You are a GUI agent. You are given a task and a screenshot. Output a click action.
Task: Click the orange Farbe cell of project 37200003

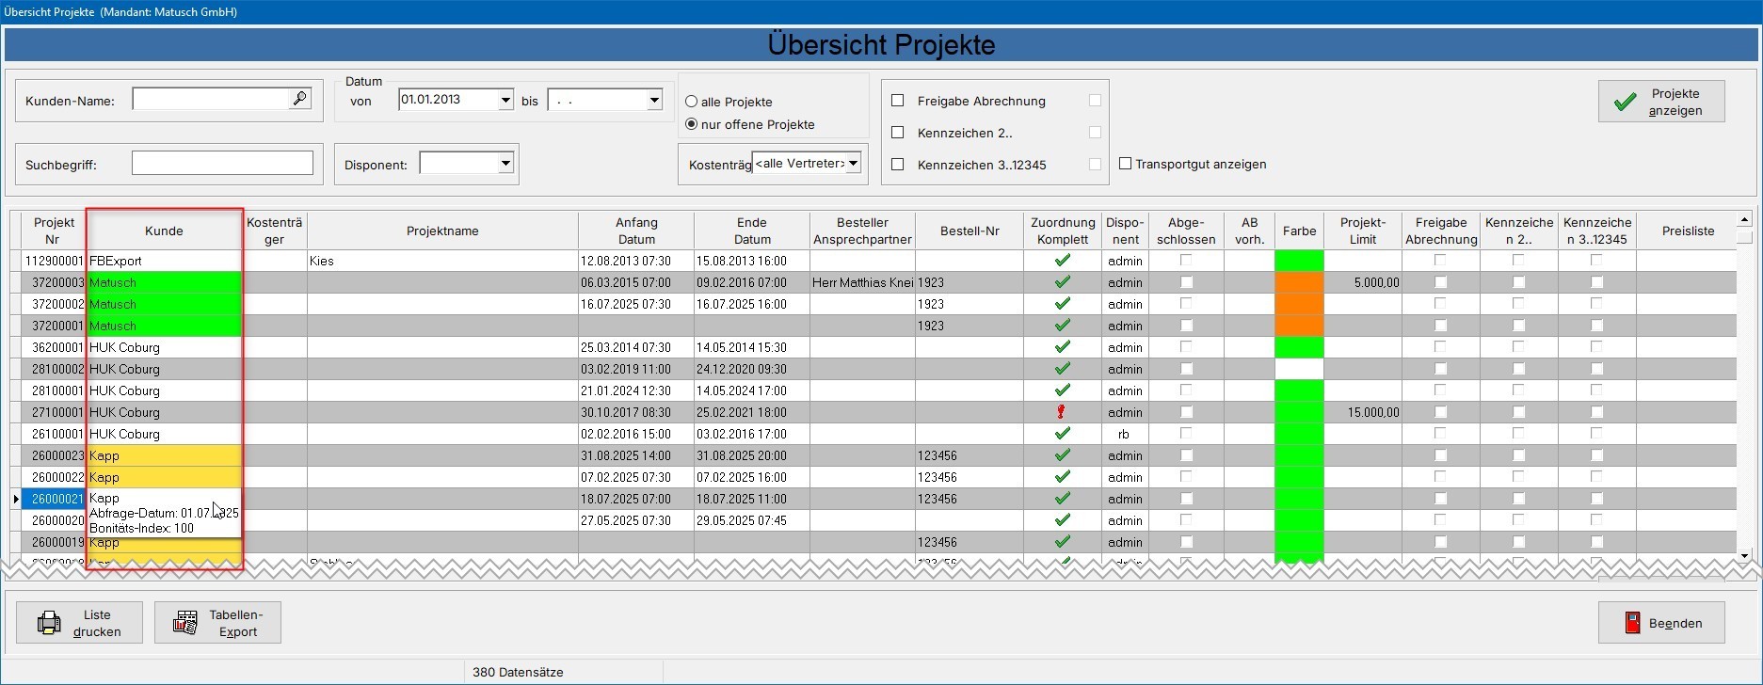pos(1299,282)
